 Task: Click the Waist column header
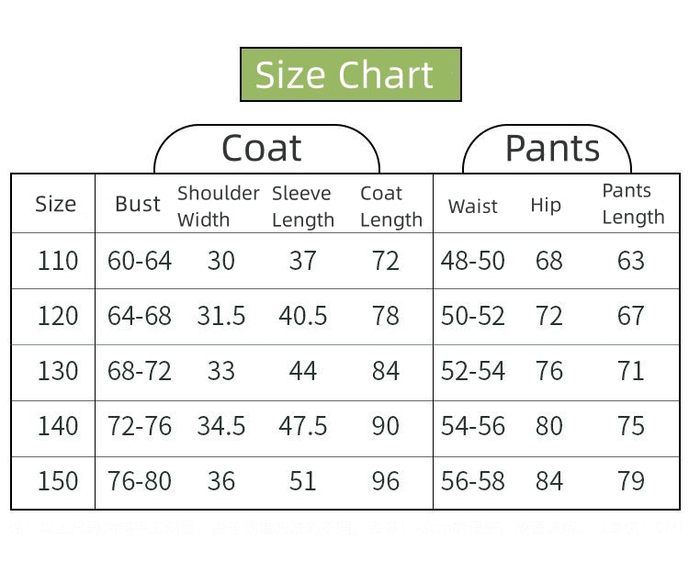(x=473, y=206)
